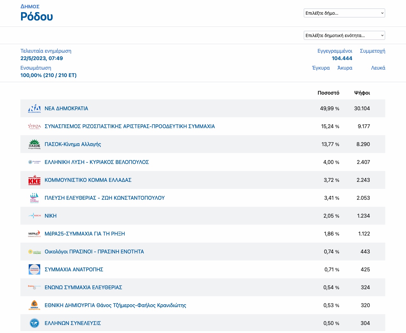Click the 15,24 % percentage value
Viewport: 406px width, 333px height.
pos(330,126)
